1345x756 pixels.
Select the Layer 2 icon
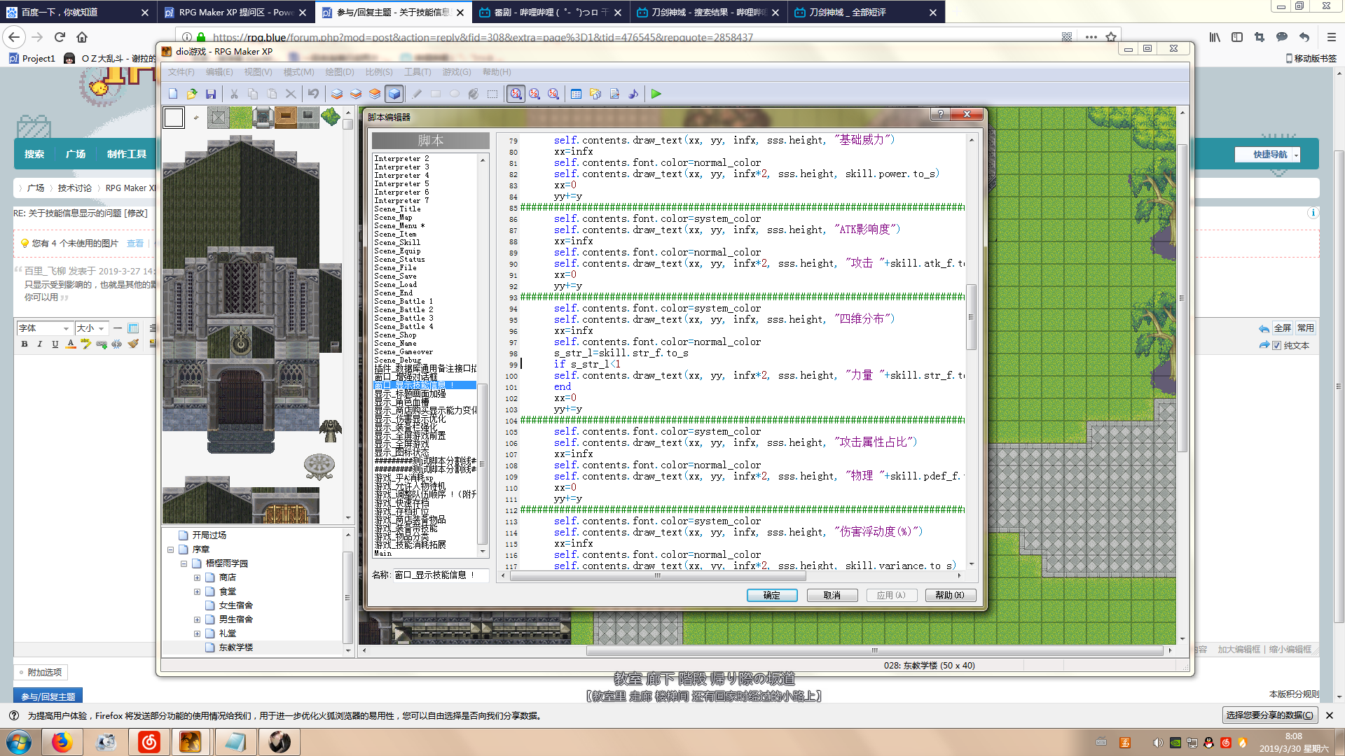(x=356, y=94)
